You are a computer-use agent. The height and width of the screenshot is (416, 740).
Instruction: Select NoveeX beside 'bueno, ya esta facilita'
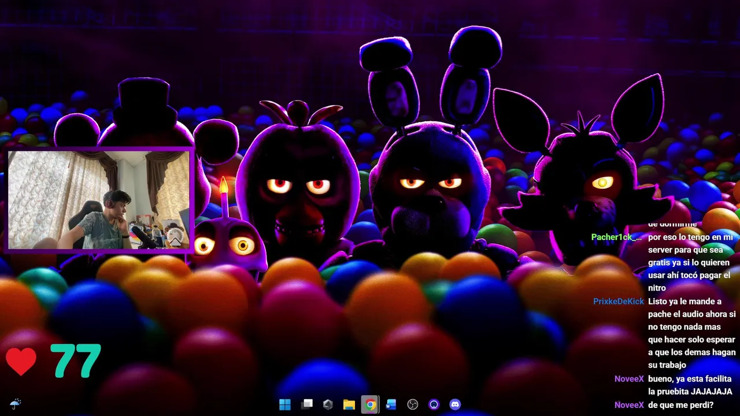[629, 379]
